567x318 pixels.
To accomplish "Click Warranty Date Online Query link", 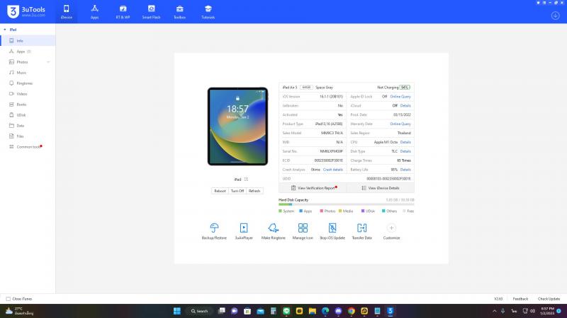I will (x=400, y=124).
